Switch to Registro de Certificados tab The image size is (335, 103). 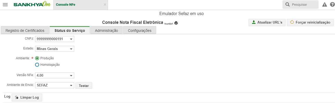pos(25,31)
